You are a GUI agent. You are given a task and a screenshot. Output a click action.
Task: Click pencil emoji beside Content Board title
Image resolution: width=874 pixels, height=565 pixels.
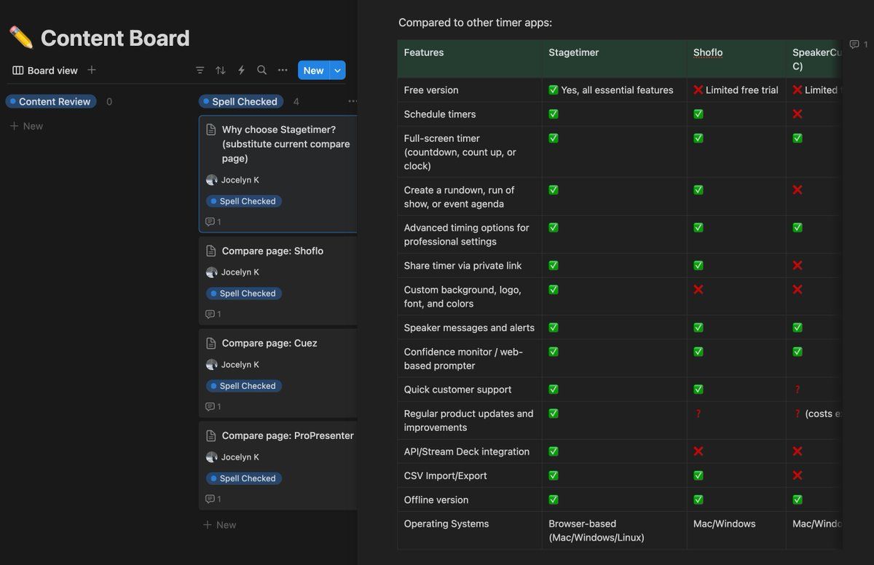tap(21, 38)
